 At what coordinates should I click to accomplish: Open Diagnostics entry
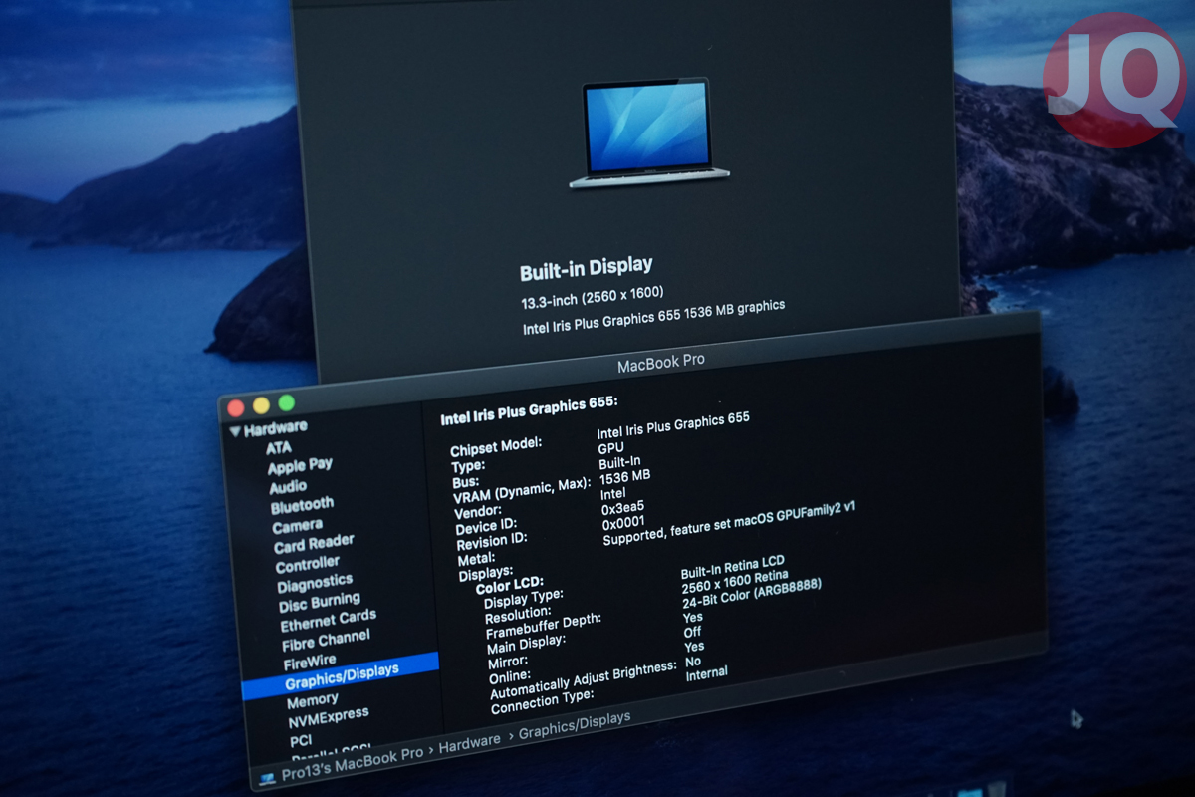315,582
